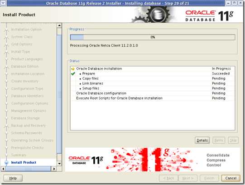245x185 pixels.
Task: Select the Grid Options step
Action: [22, 45]
